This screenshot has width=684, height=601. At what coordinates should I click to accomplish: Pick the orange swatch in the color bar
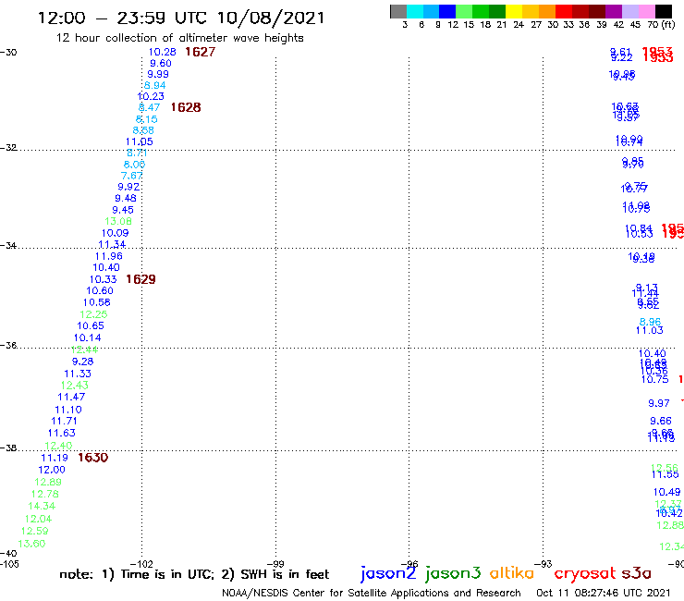pyautogui.click(x=547, y=11)
